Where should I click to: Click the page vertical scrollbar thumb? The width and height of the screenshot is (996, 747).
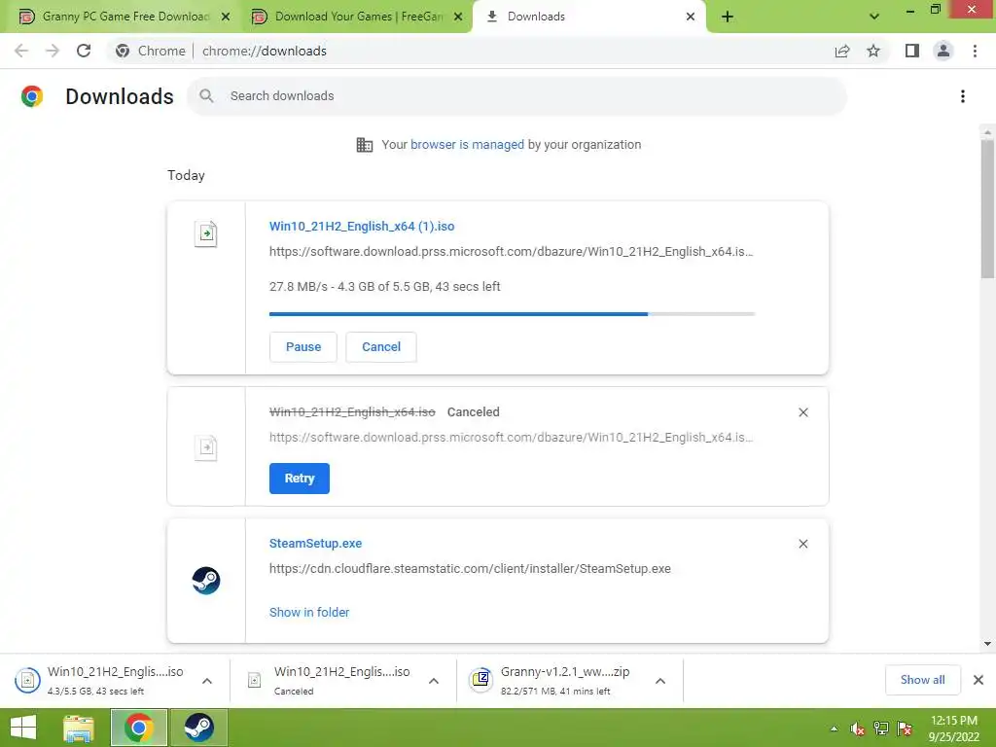pos(987,208)
